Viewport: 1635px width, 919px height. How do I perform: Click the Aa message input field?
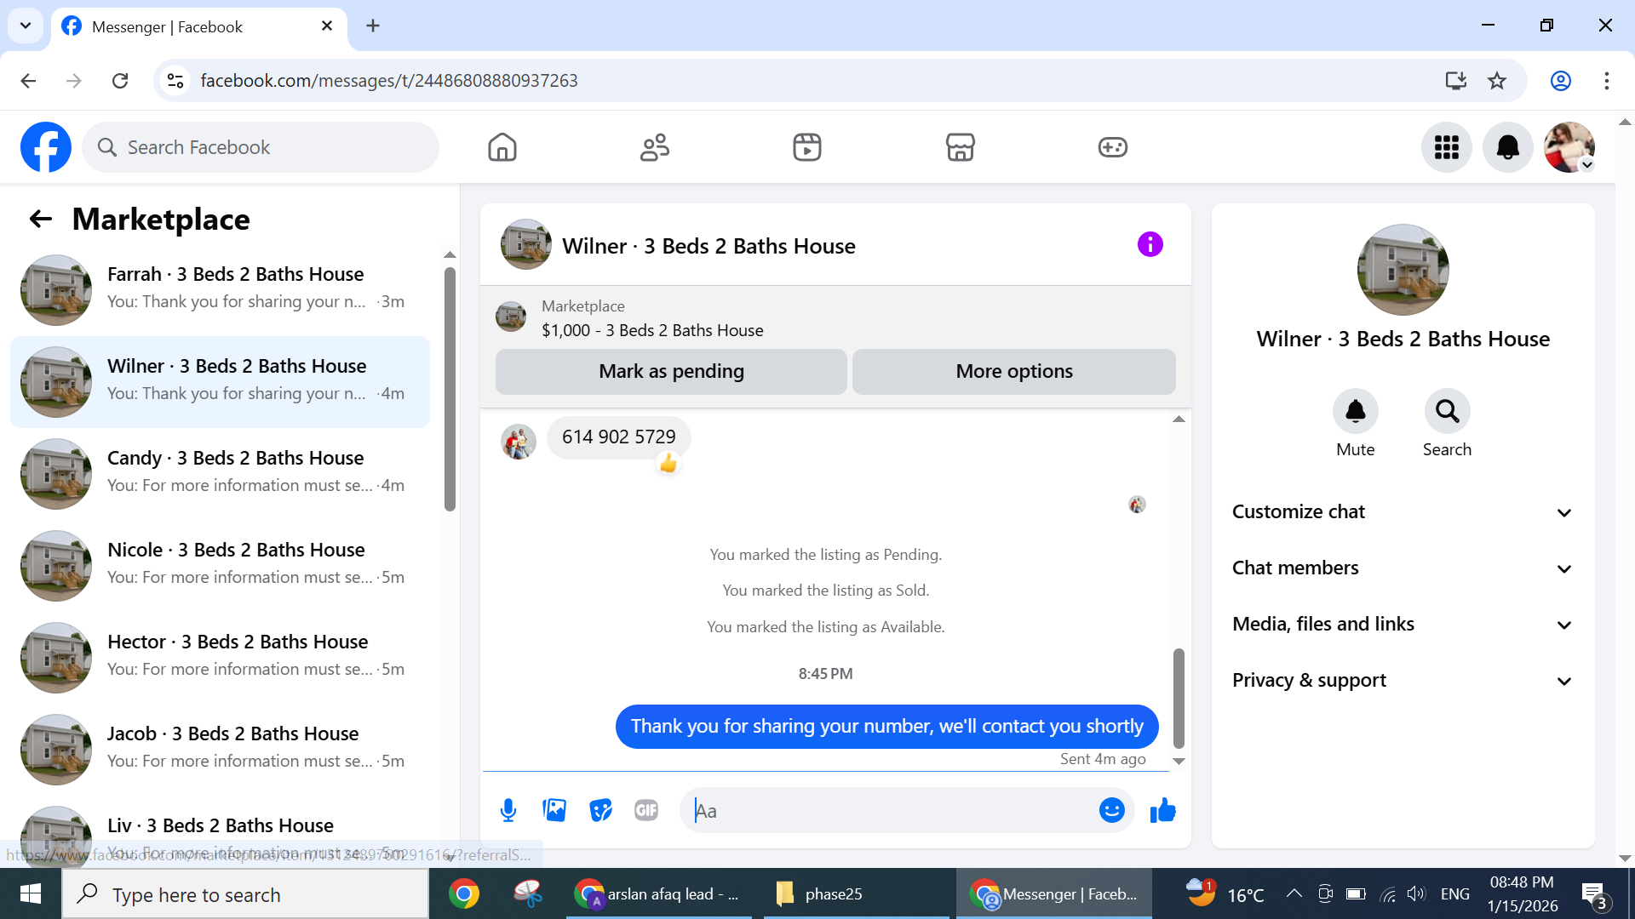(894, 811)
